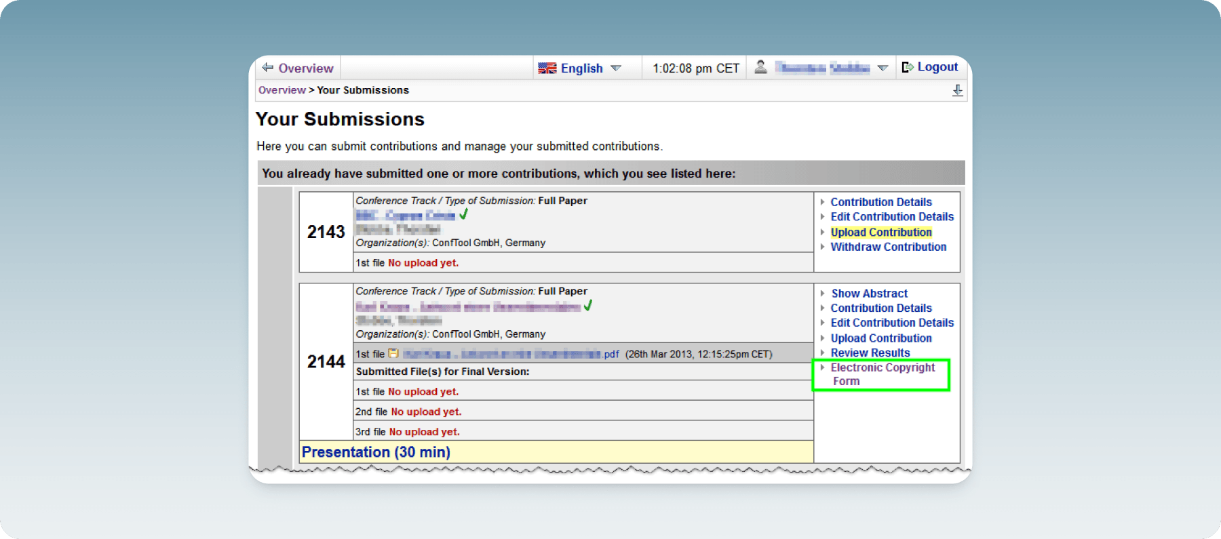Image resolution: width=1221 pixels, height=539 pixels.
Task: Click the US flag language icon
Action: coord(547,68)
